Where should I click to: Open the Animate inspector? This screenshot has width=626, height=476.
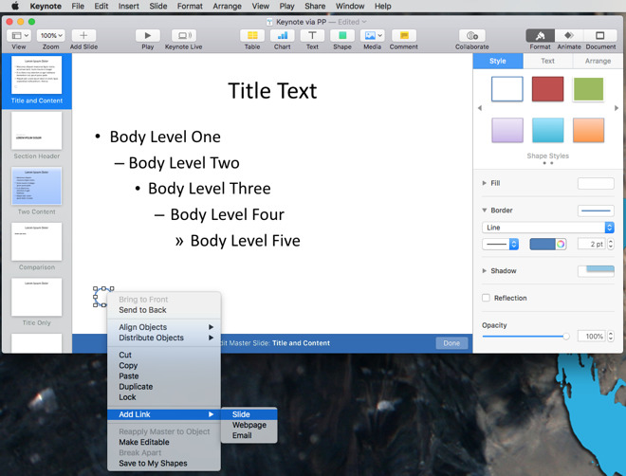(x=569, y=35)
